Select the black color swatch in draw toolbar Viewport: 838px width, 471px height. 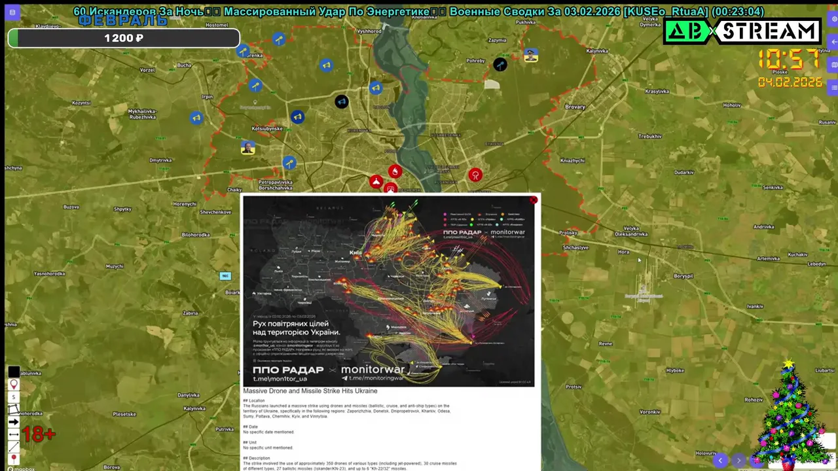pyautogui.click(x=14, y=372)
